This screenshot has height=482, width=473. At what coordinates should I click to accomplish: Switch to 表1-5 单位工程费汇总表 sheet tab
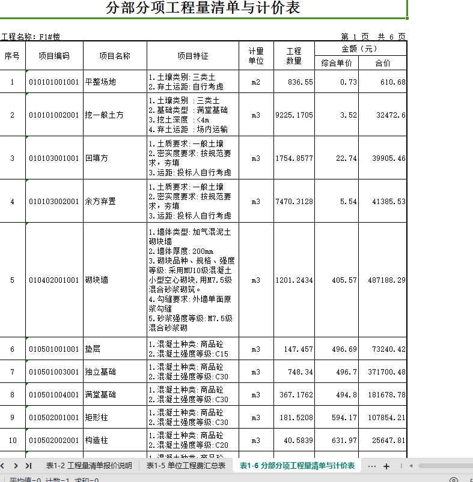point(186,466)
